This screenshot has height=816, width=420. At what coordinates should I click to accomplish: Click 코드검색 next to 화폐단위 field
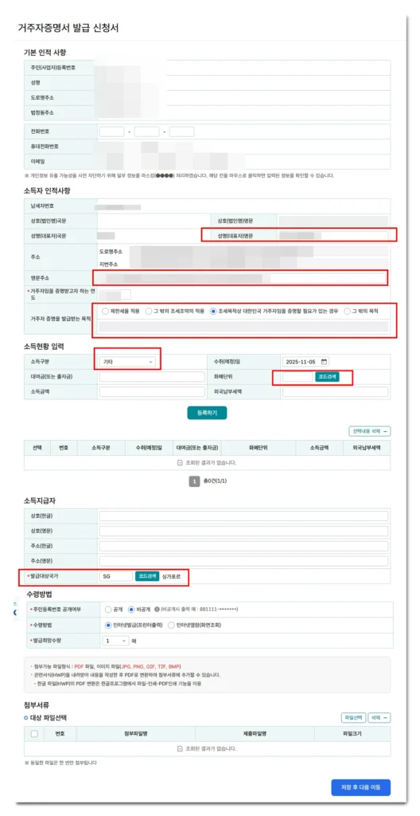coord(327,377)
